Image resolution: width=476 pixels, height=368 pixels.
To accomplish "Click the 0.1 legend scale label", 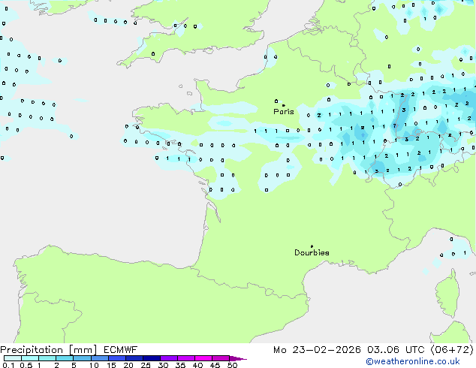I will (x=8, y=365).
